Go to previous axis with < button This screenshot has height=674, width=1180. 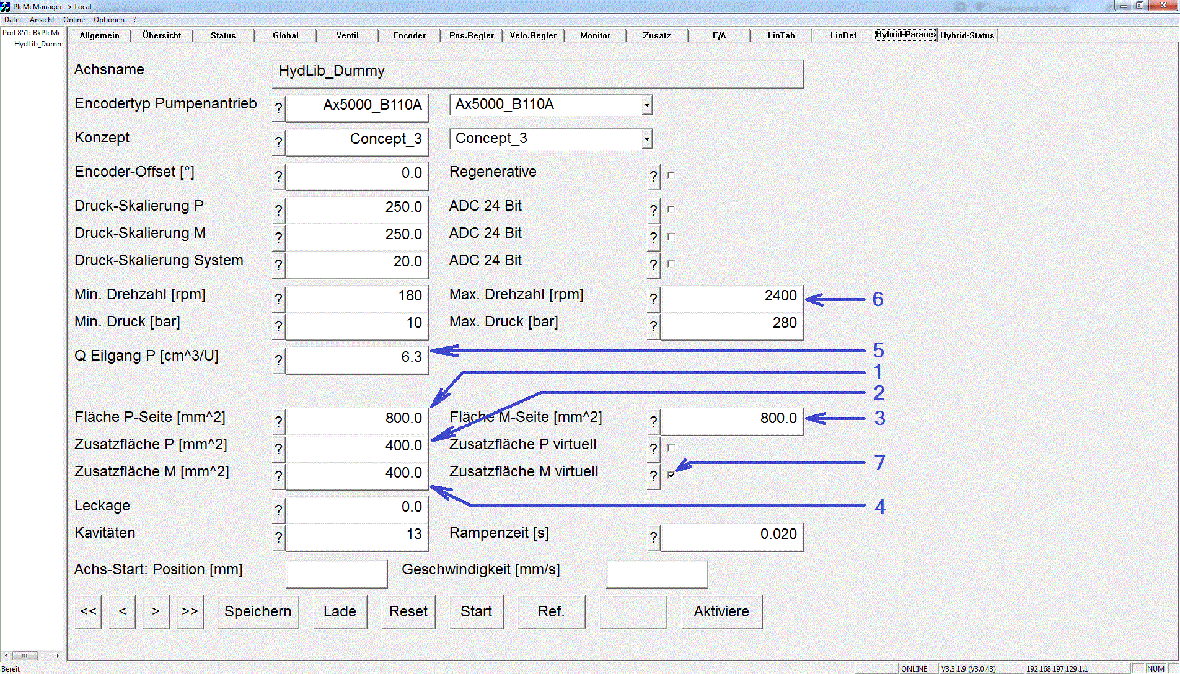click(122, 612)
